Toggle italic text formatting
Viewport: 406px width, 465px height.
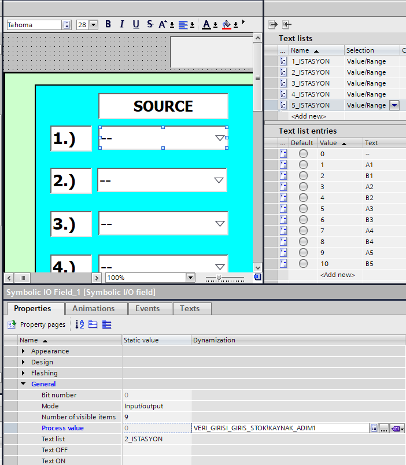[122, 24]
